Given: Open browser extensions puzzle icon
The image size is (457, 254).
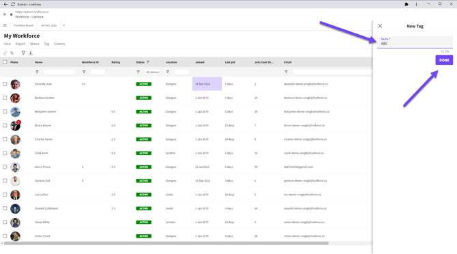Looking at the screenshot, I should (x=407, y=4).
